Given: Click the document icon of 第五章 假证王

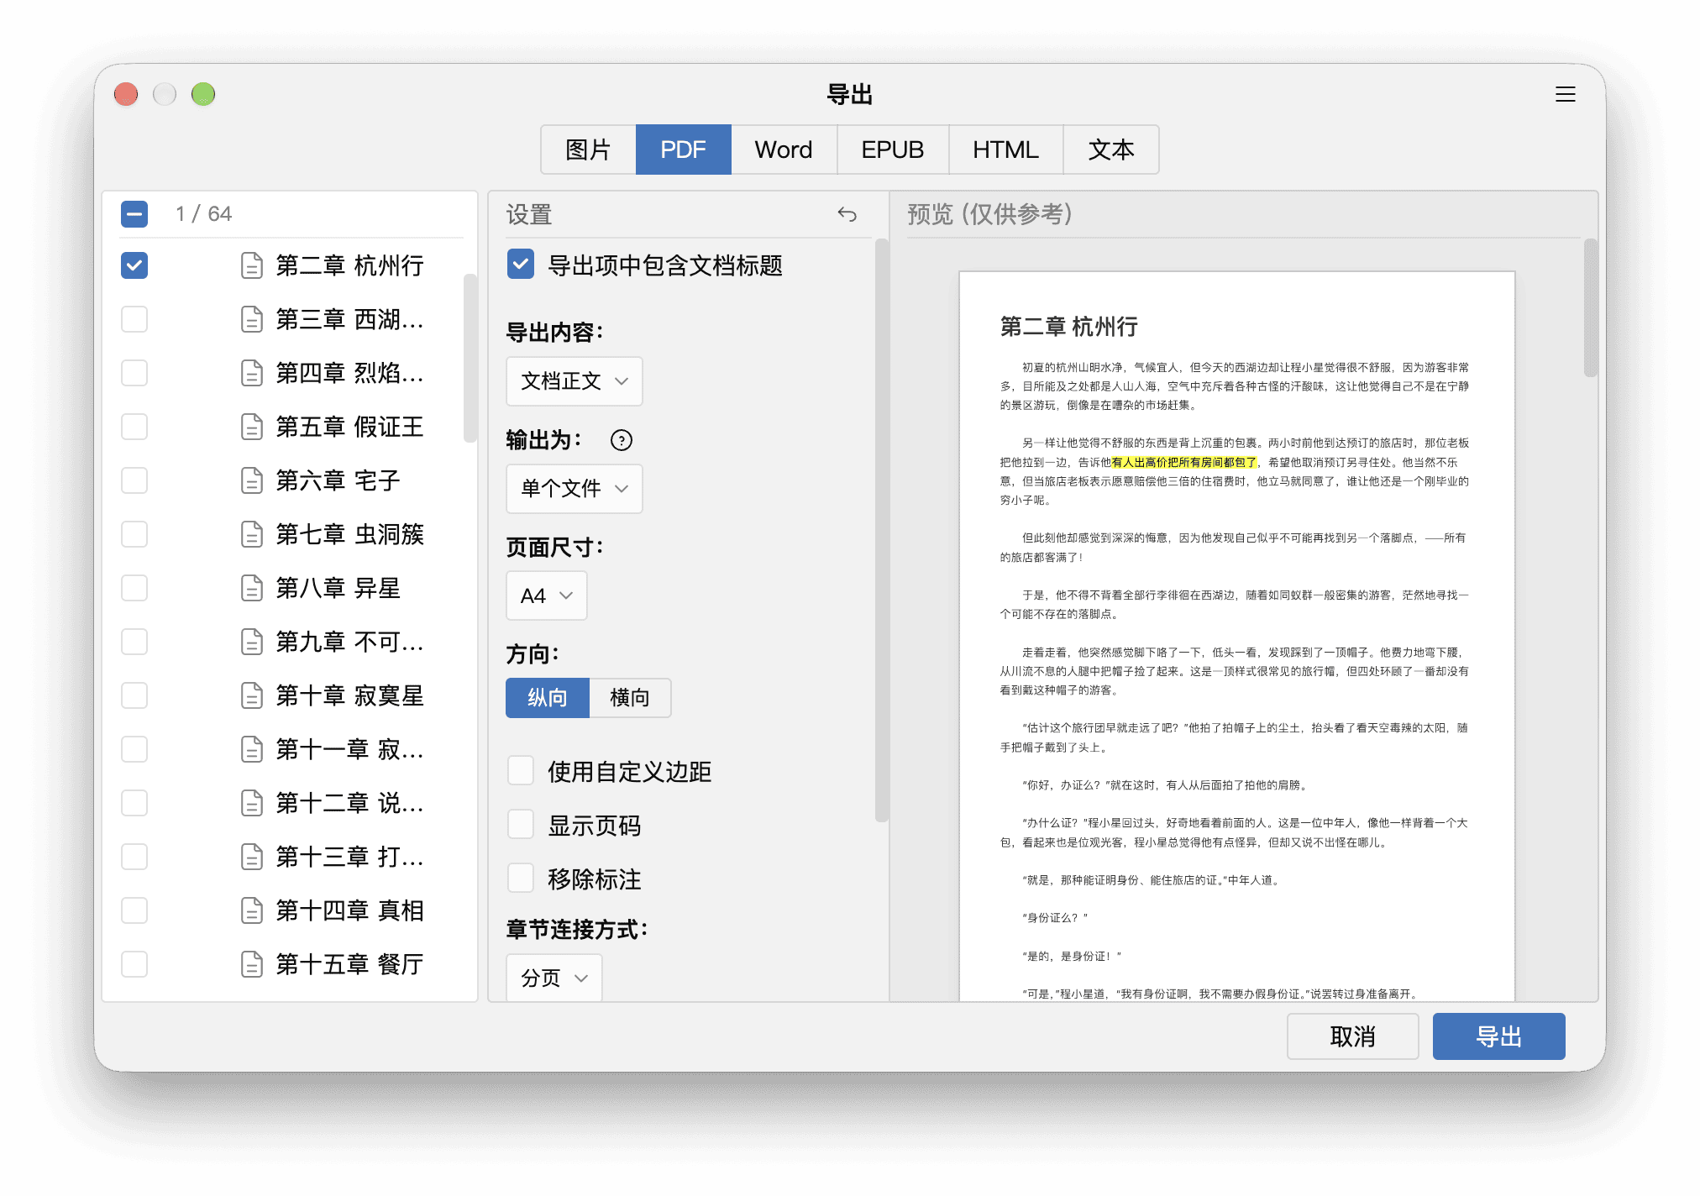Looking at the screenshot, I should pos(251,427).
